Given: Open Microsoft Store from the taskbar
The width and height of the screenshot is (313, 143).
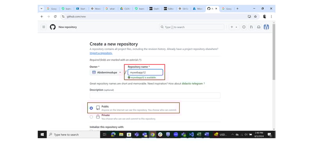Looking at the screenshot, I should coord(129,135).
